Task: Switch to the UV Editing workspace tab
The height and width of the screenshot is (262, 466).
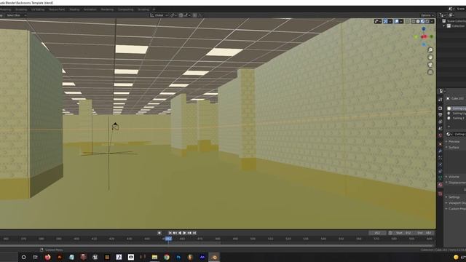Action: (x=38, y=9)
